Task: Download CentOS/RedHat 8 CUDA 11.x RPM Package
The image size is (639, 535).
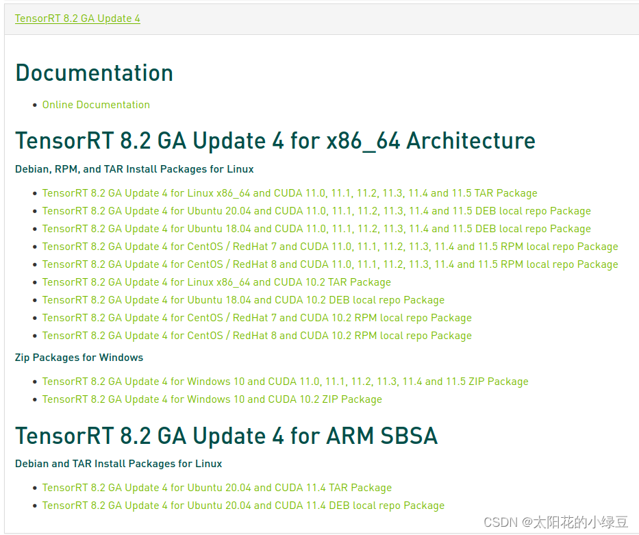Action: click(331, 264)
